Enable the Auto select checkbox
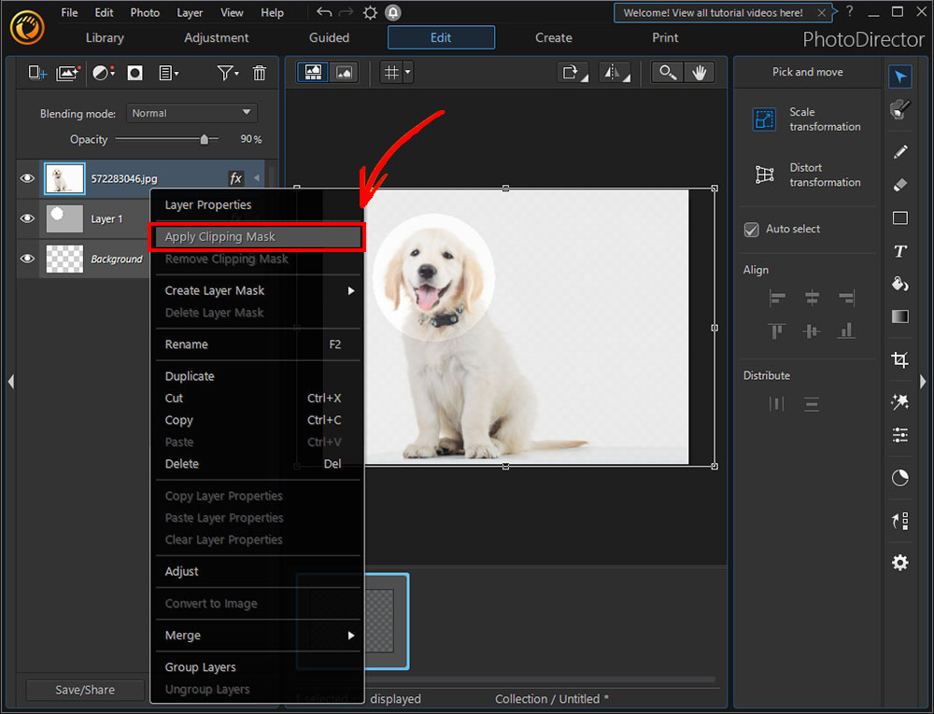The image size is (934, 714). (751, 229)
